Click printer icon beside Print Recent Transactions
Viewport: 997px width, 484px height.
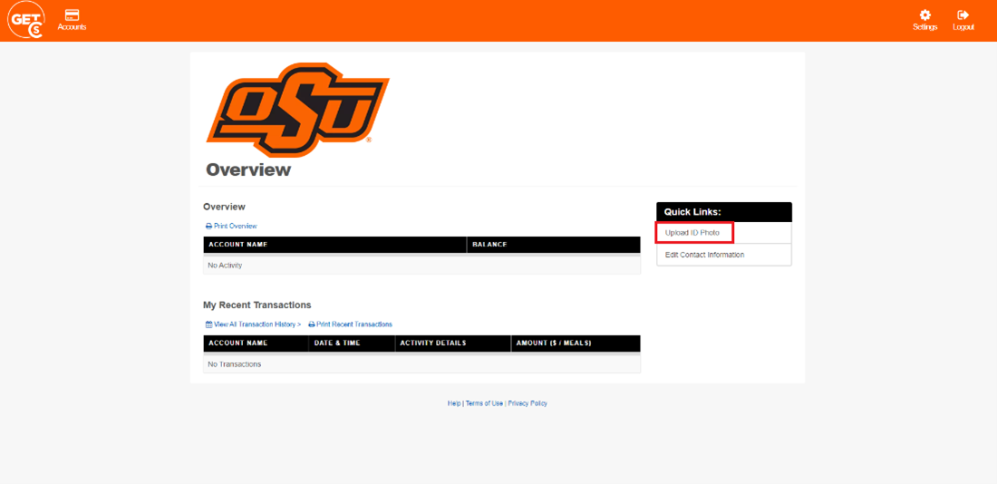312,324
